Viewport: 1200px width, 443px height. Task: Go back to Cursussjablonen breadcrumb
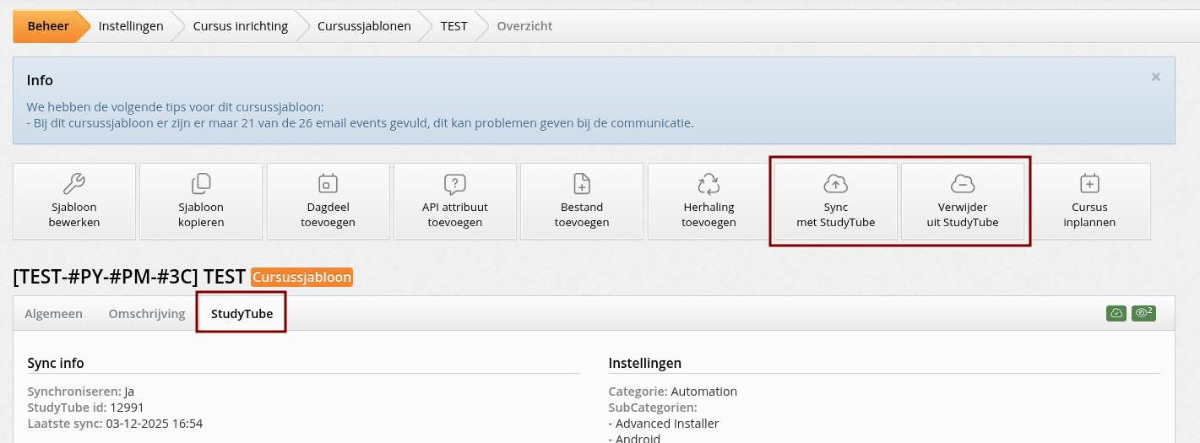tap(364, 26)
